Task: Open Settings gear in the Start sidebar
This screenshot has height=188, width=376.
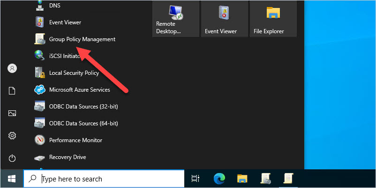Action: (x=12, y=136)
